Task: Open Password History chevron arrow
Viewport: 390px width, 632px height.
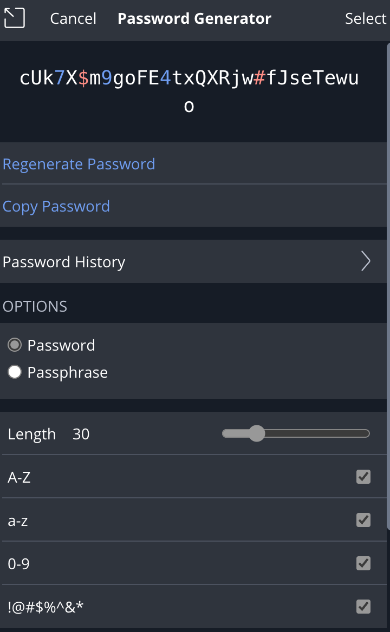Action: point(366,261)
